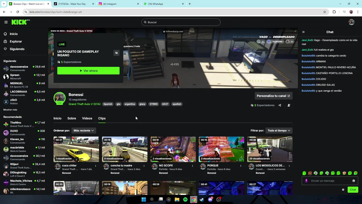
Task: Insert the orange angry face emote
Action: tap(310, 173)
